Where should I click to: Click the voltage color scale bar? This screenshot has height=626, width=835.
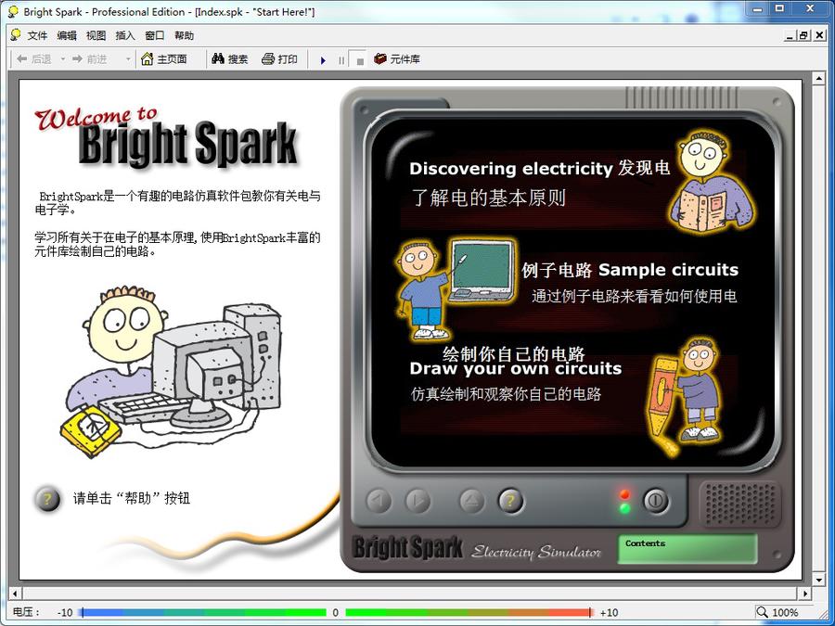coord(335,612)
